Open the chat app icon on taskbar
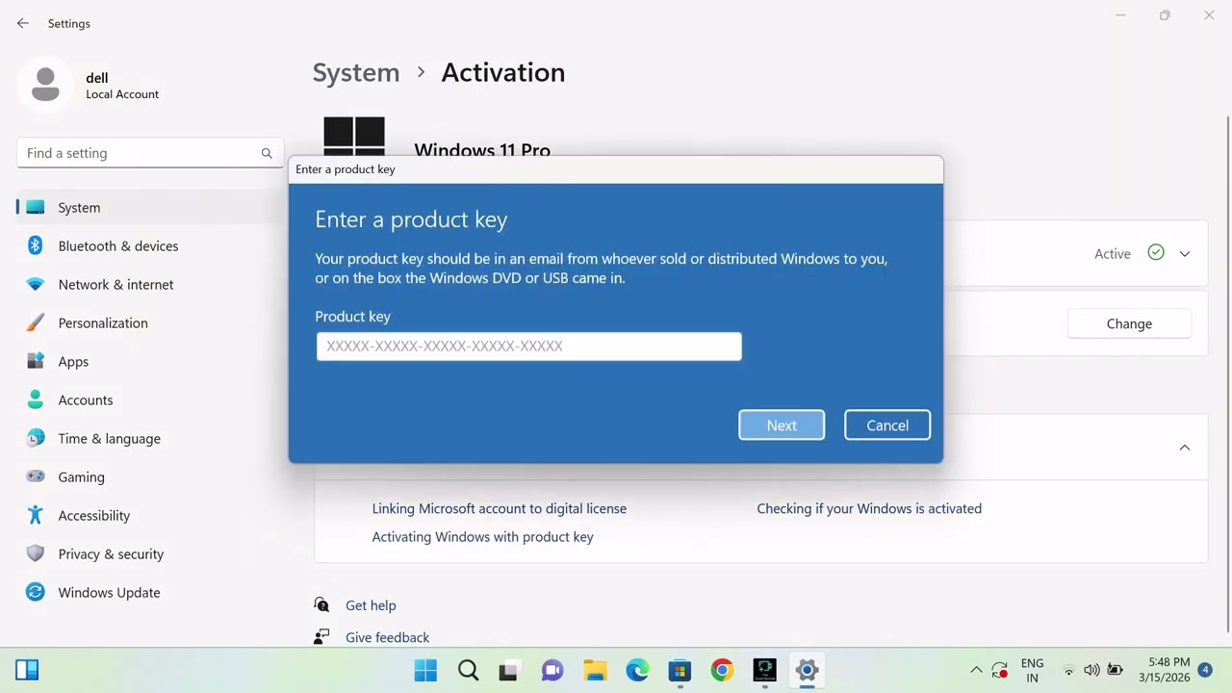The height and width of the screenshot is (693, 1232). (x=552, y=670)
